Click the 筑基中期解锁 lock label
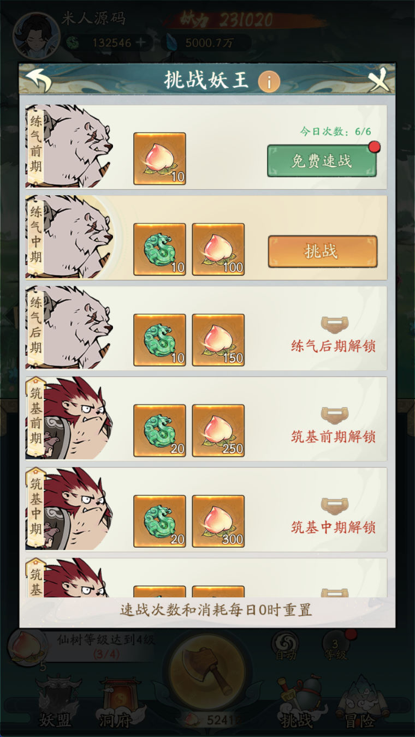Image resolution: width=415 pixels, height=737 pixels. click(333, 528)
